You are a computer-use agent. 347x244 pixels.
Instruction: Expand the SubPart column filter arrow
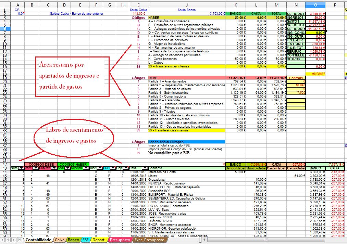coord(54,168)
